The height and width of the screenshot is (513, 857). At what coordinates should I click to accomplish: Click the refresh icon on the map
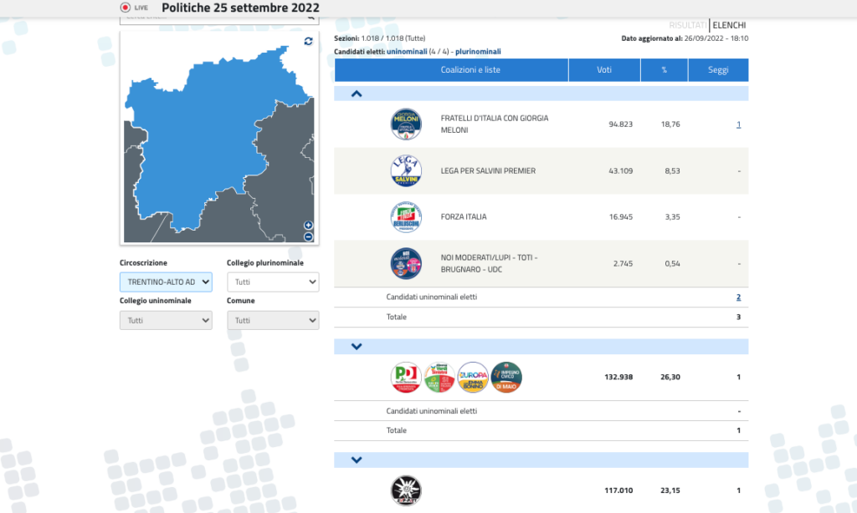[x=308, y=42]
